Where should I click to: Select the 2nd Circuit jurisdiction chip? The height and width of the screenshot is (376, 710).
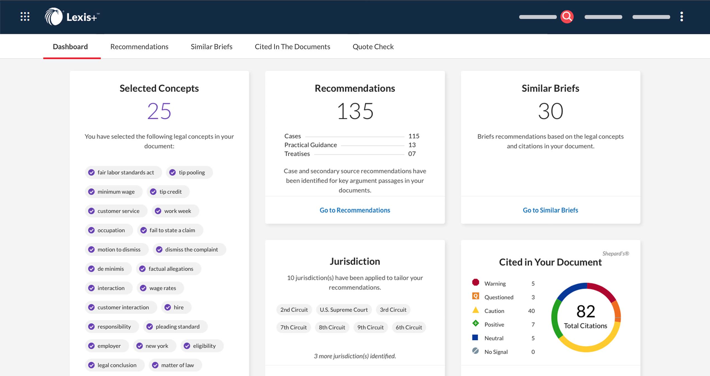pos(294,310)
